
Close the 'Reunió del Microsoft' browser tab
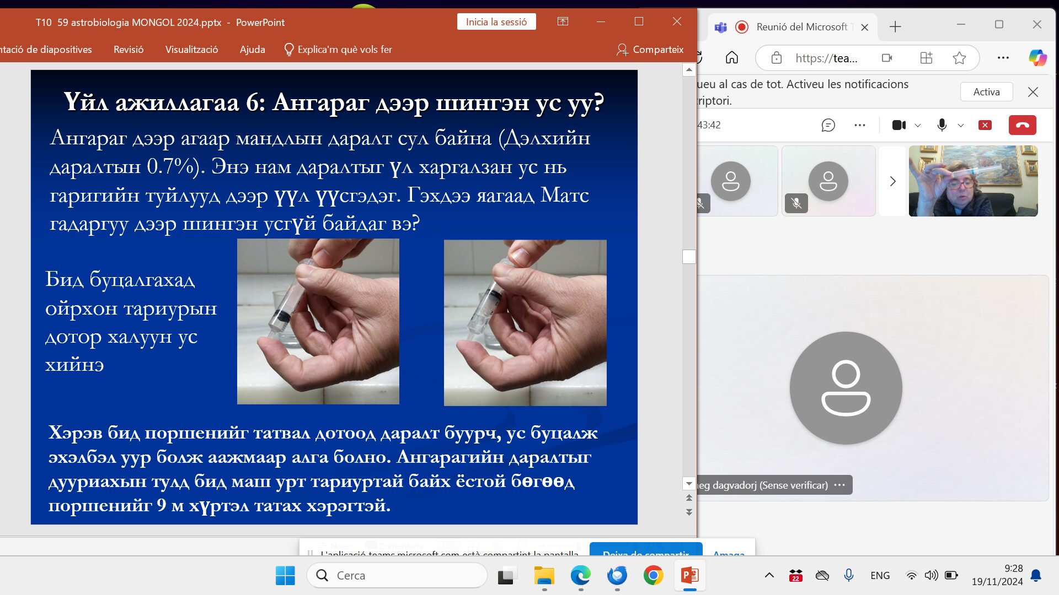pyautogui.click(x=865, y=27)
